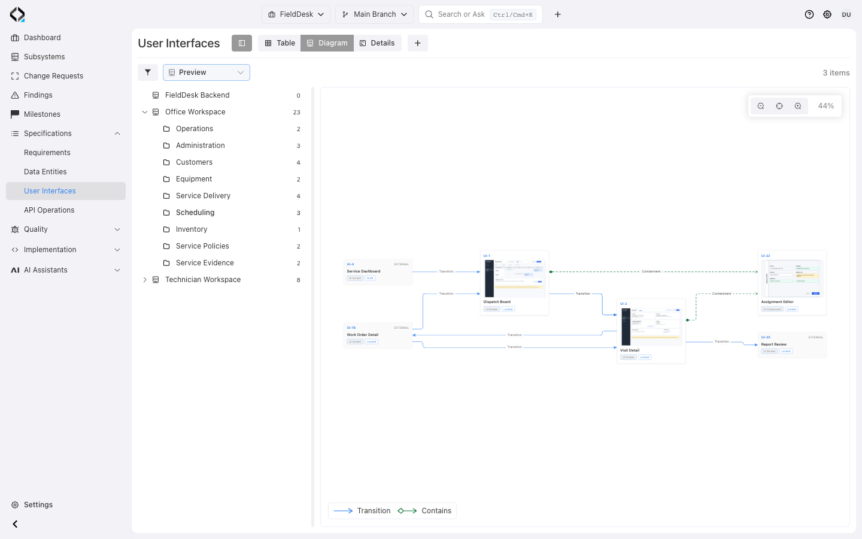
Task: Open the Preview dropdown
Action: point(207,72)
